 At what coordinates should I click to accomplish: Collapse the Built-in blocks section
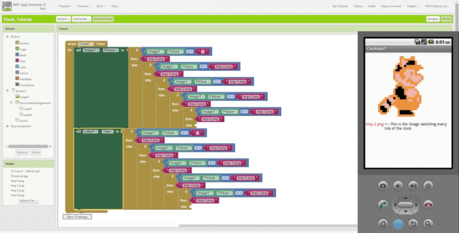tap(7, 37)
